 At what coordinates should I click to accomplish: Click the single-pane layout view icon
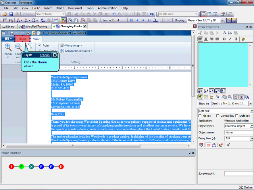click(x=203, y=14)
